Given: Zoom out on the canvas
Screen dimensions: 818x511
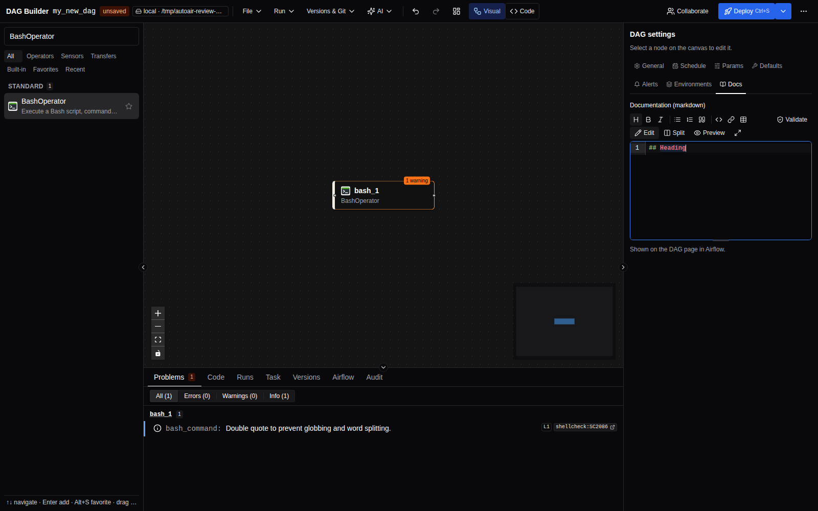Looking at the screenshot, I should pyautogui.click(x=158, y=327).
